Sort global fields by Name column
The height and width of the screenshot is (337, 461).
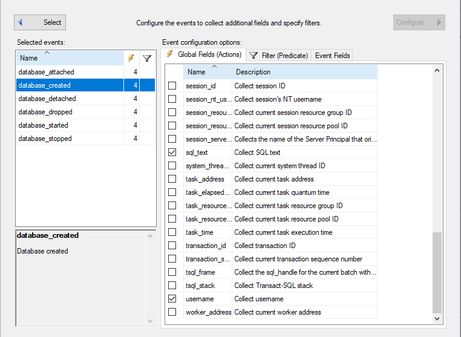pos(208,72)
